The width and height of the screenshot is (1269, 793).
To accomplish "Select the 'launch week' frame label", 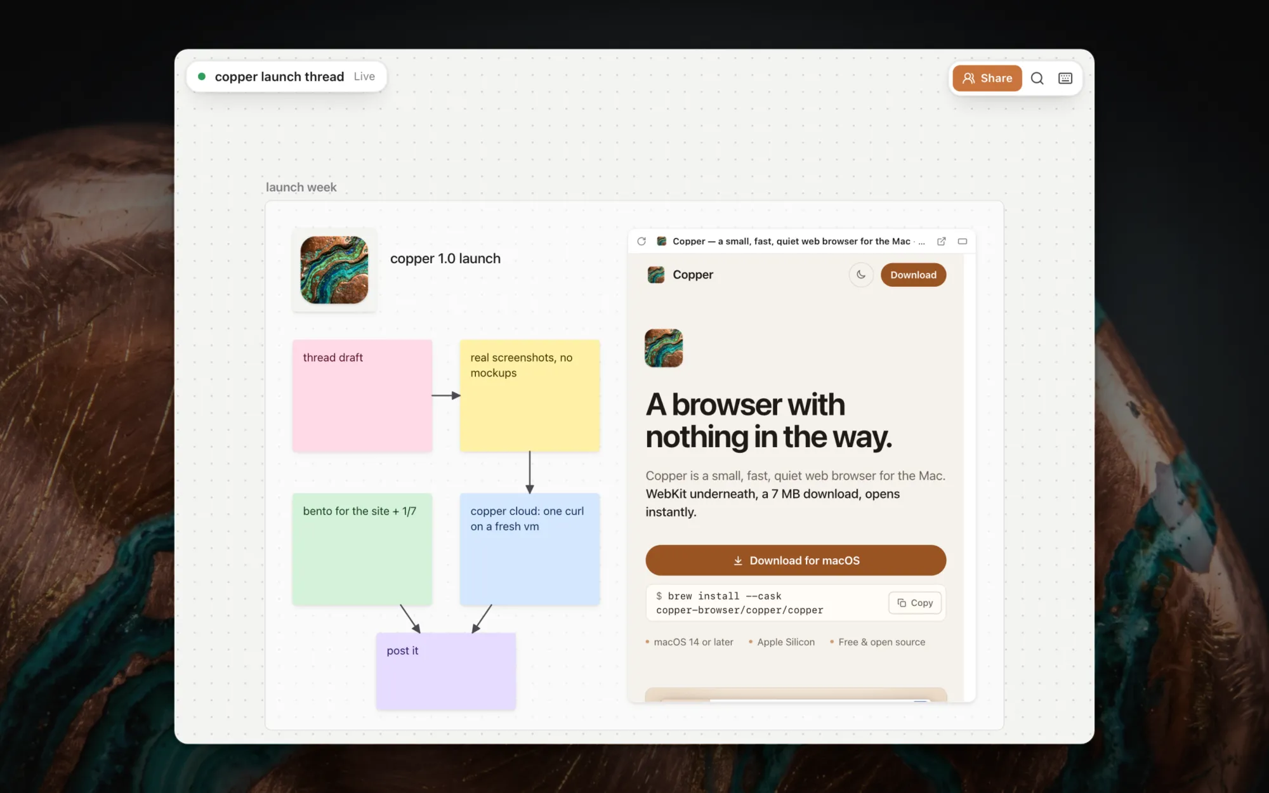I will pos(301,187).
